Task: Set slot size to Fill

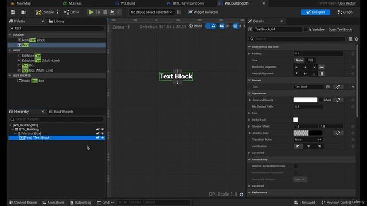Action: click(x=310, y=60)
